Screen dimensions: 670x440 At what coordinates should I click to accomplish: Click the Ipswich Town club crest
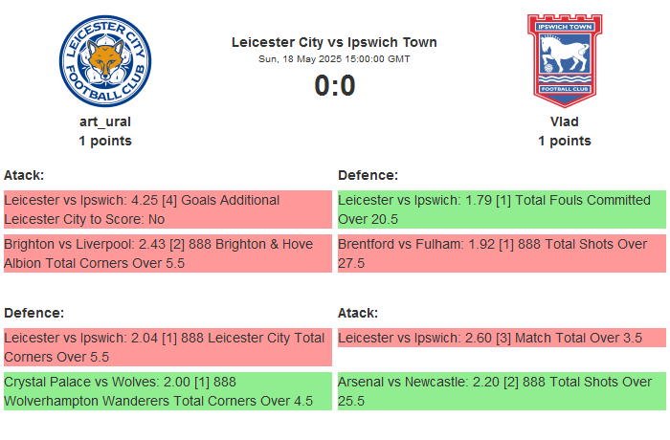[x=564, y=60]
